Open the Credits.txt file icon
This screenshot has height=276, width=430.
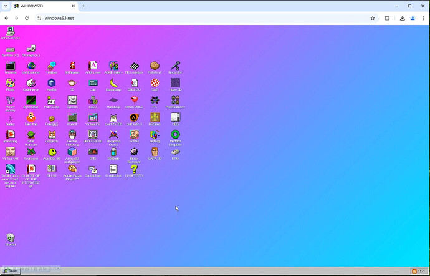[x=113, y=169]
